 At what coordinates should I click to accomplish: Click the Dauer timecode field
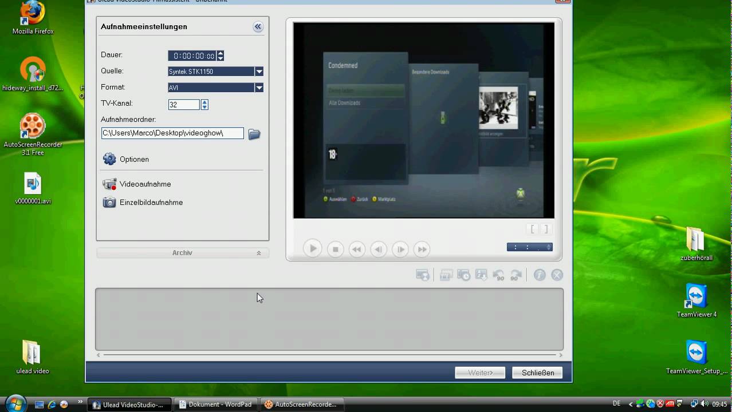[192, 56]
